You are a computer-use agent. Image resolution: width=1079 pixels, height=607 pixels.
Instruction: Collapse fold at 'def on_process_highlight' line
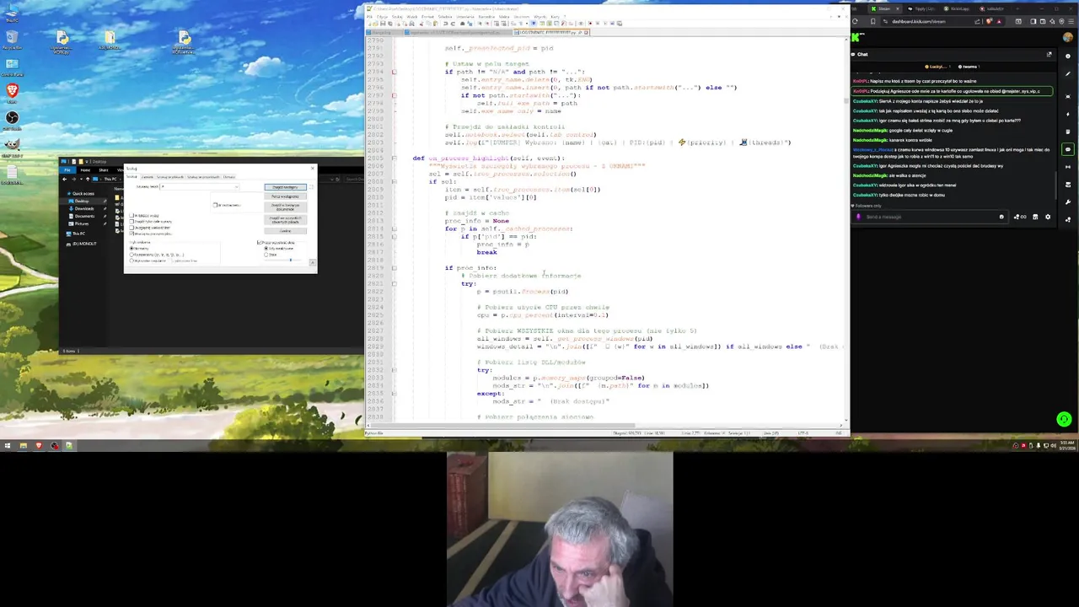click(x=394, y=158)
